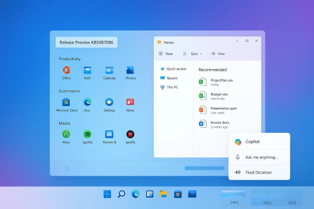Open the red N icon labeled Spotify

point(130,134)
